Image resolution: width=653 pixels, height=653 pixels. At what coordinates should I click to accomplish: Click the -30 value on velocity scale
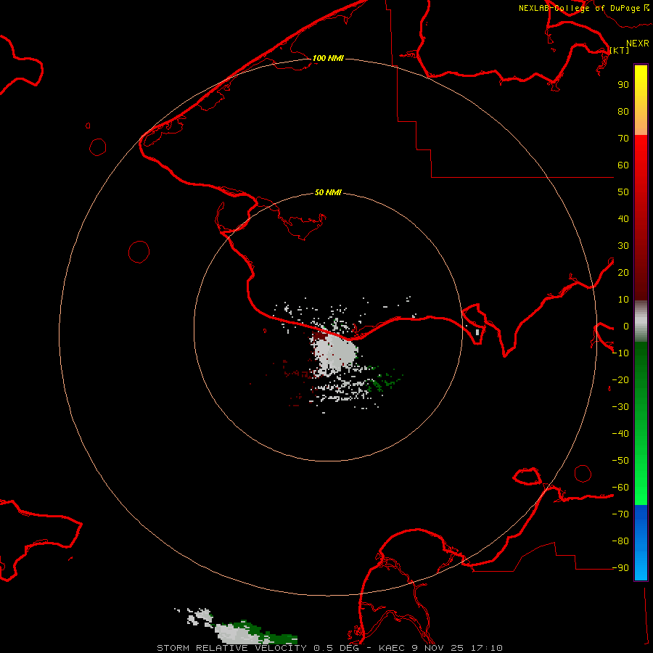pyautogui.click(x=620, y=407)
